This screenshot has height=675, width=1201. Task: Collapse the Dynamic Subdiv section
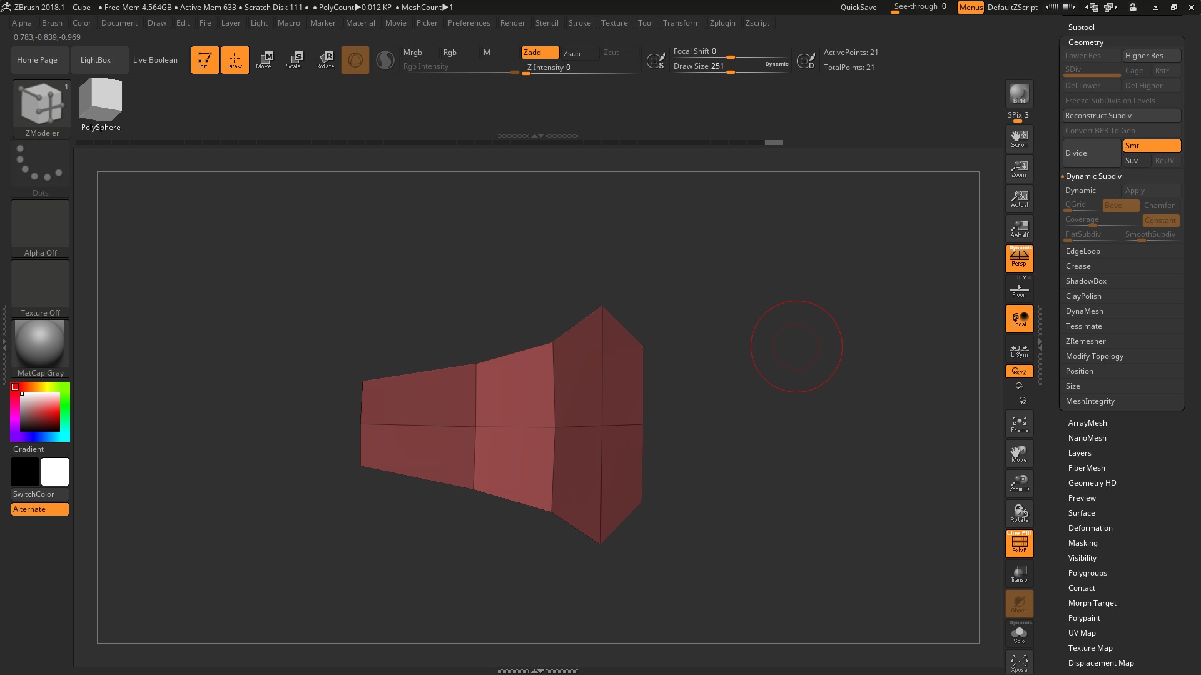point(1093,176)
